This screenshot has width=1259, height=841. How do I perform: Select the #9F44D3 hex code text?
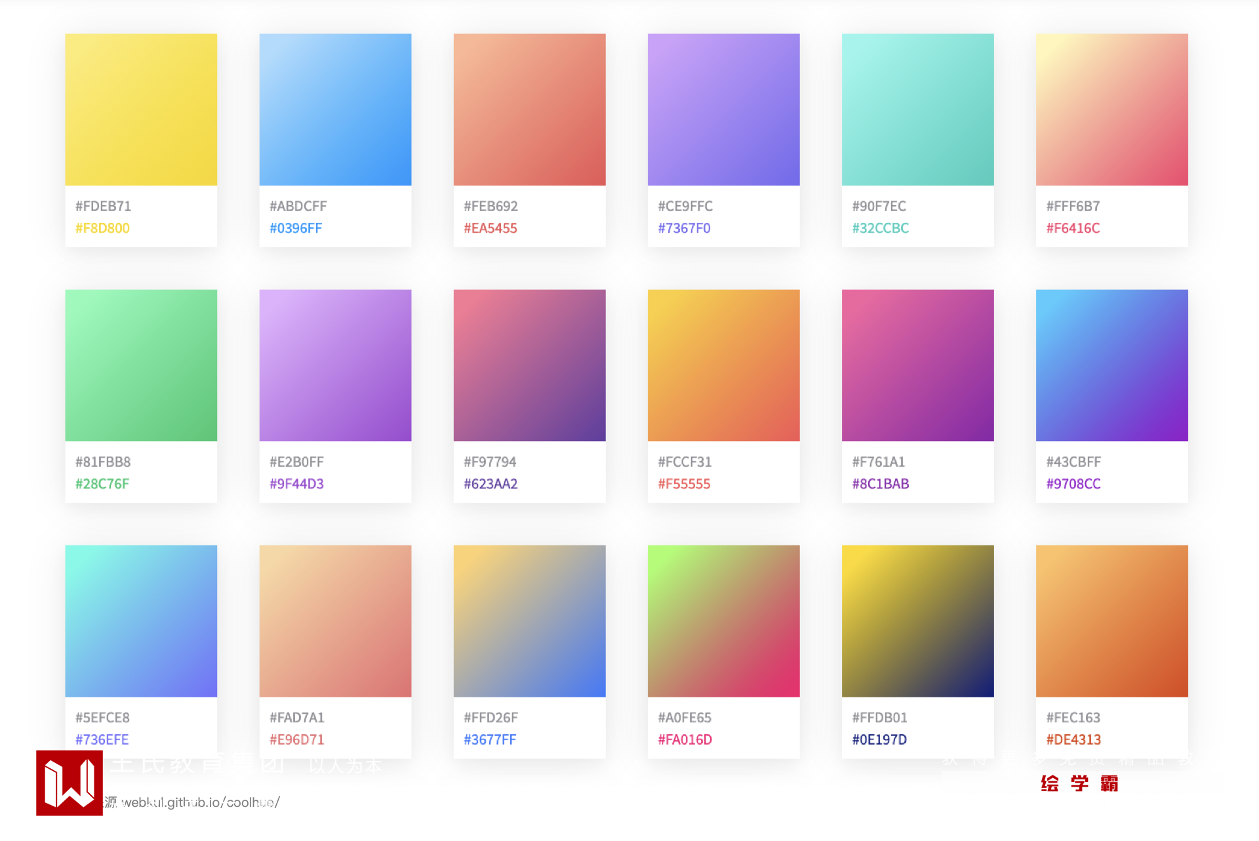pos(296,484)
